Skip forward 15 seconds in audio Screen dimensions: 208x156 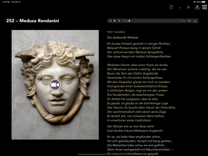(119, 21)
